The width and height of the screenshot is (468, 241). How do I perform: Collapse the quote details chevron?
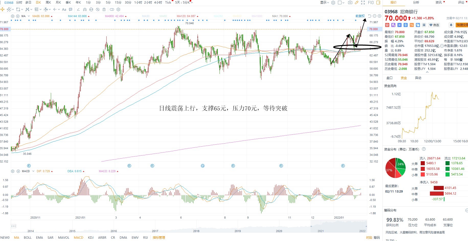427,72
